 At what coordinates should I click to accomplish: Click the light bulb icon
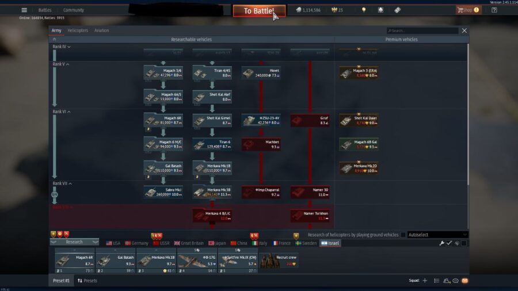click(364, 10)
